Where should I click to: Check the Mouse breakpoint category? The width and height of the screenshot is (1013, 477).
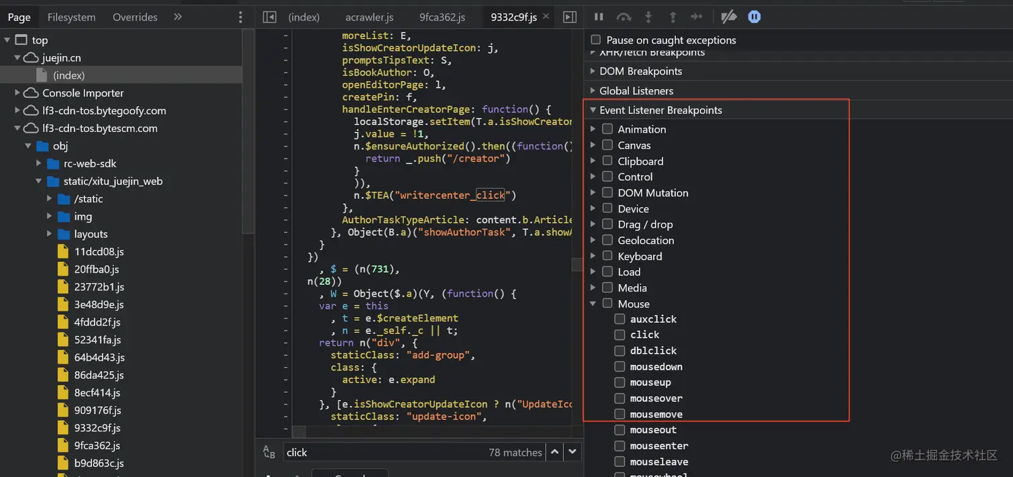click(607, 303)
